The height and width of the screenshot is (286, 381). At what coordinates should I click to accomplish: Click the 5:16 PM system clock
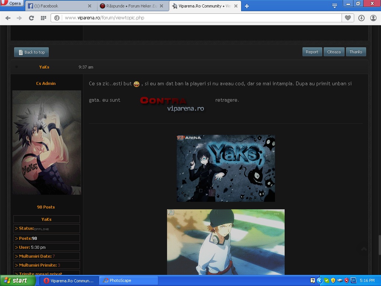367,280
